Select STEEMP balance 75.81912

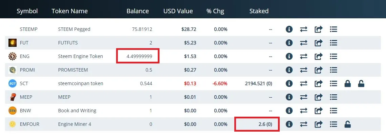pyautogui.click(x=142, y=29)
